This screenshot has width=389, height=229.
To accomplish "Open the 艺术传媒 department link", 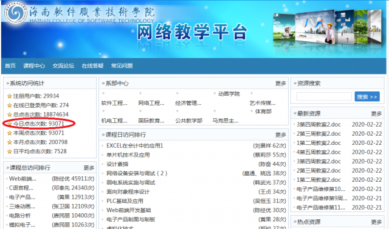I will pos(262,103).
